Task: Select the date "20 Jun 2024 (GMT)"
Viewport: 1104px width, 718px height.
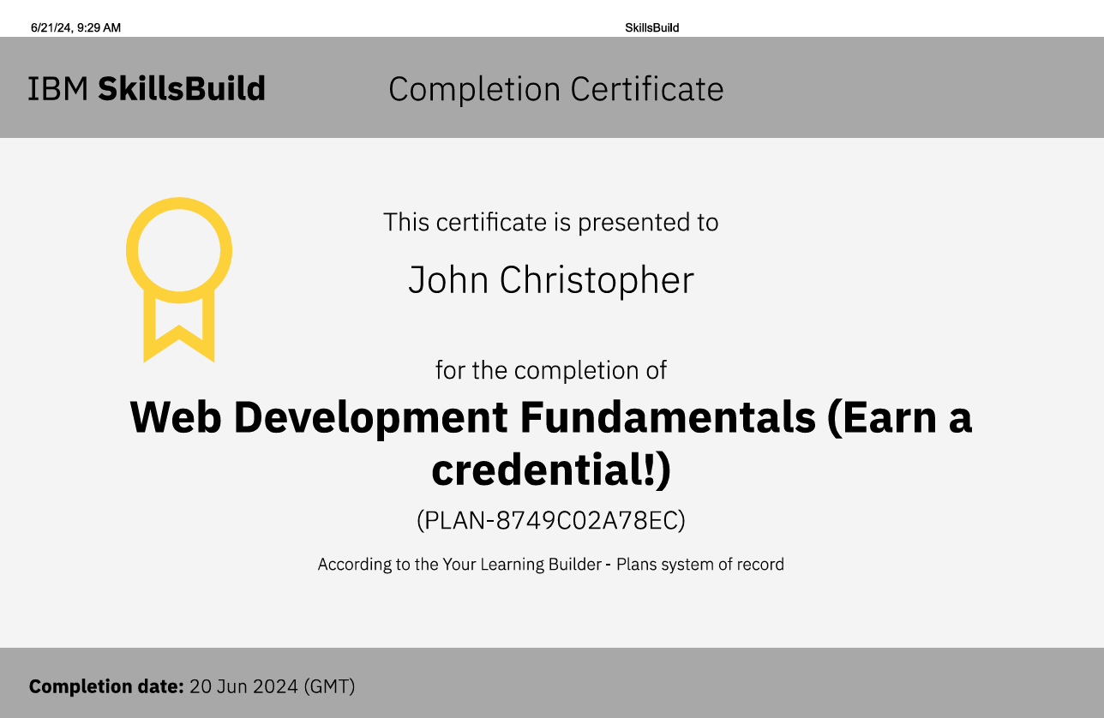Action: point(273,686)
